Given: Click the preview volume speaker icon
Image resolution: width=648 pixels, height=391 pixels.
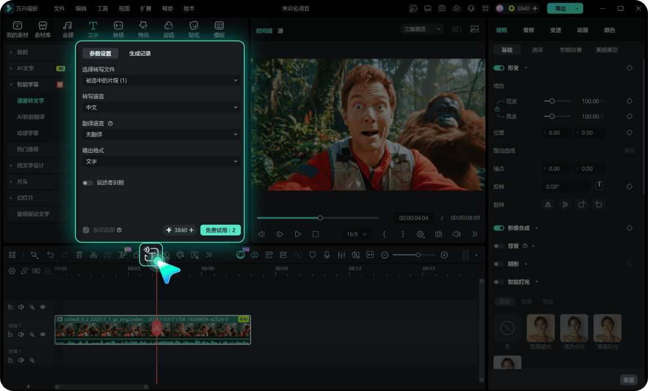Looking at the screenshot, I should (456, 234).
